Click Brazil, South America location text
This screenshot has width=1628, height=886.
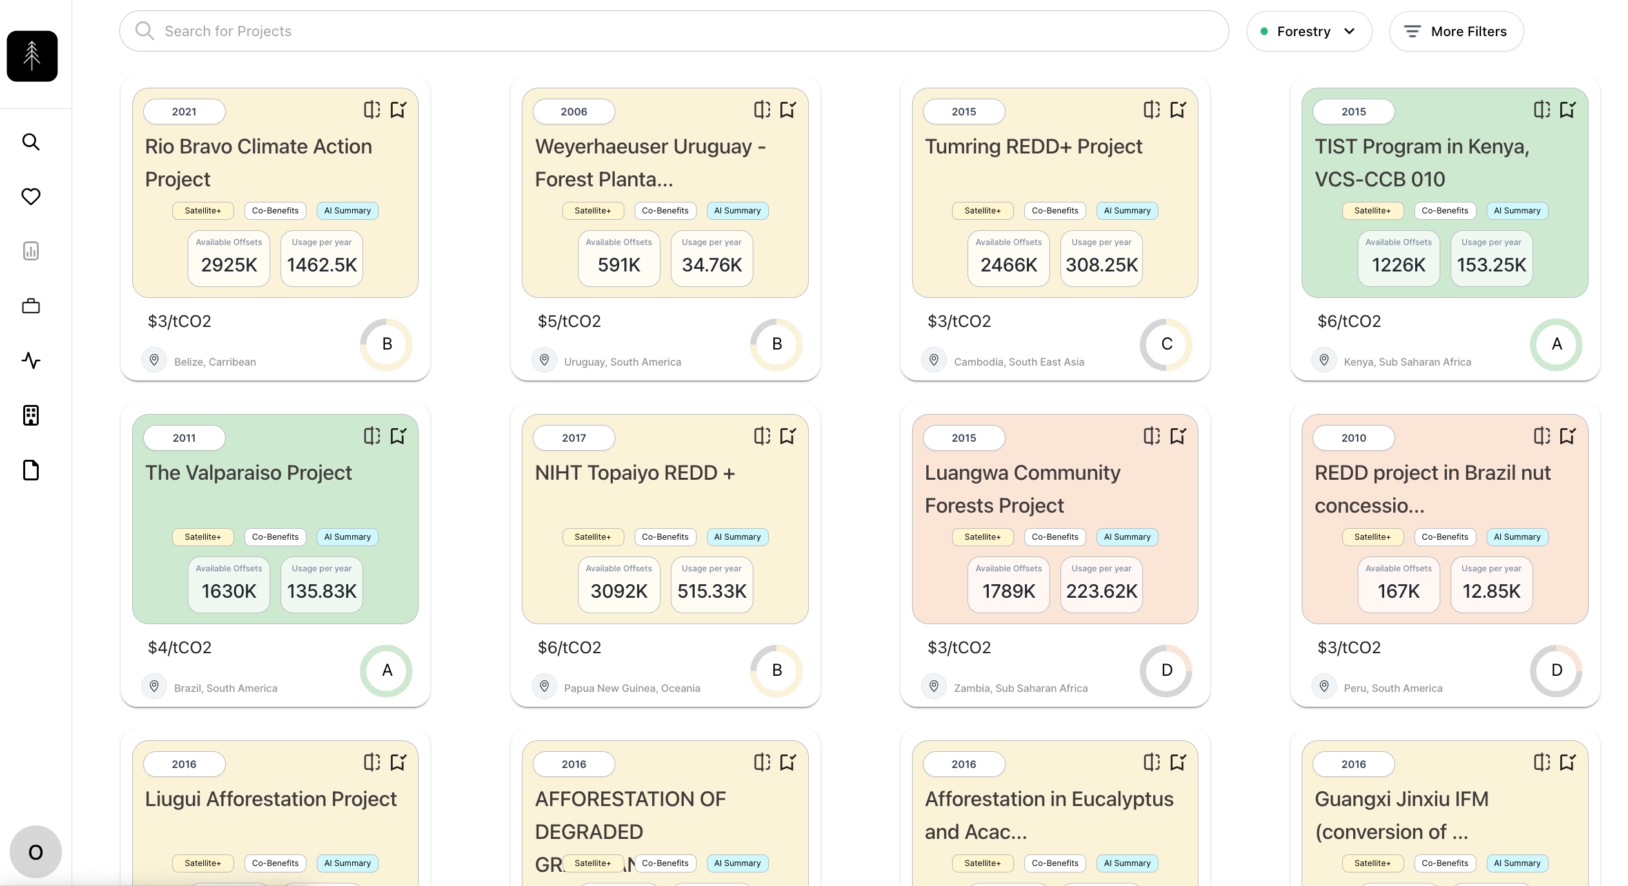pyautogui.click(x=225, y=688)
